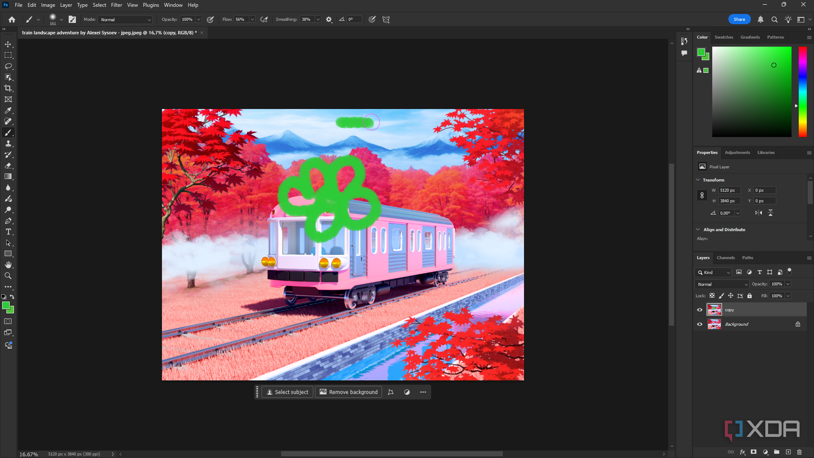Viewport: 814px width, 458px height.
Task: Hide the Background layer
Action: click(x=700, y=324)
